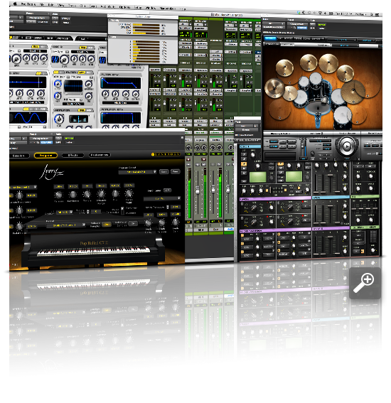Click the upper filter envelope graph in synth
This screenshot has height=403, width=391.
tap(121, 84)
